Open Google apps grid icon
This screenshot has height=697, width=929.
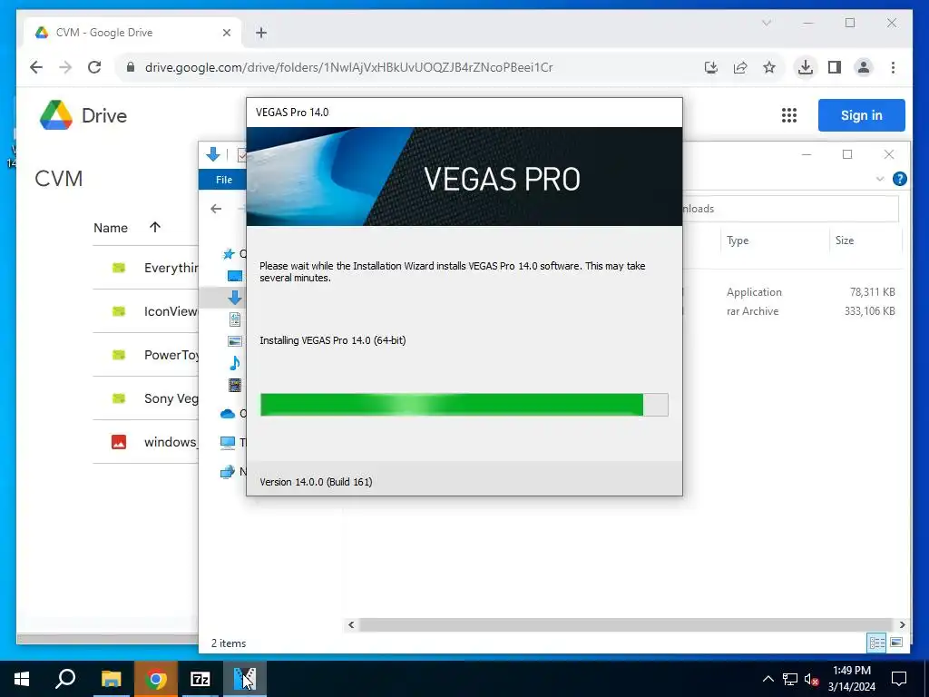point(788,115)
